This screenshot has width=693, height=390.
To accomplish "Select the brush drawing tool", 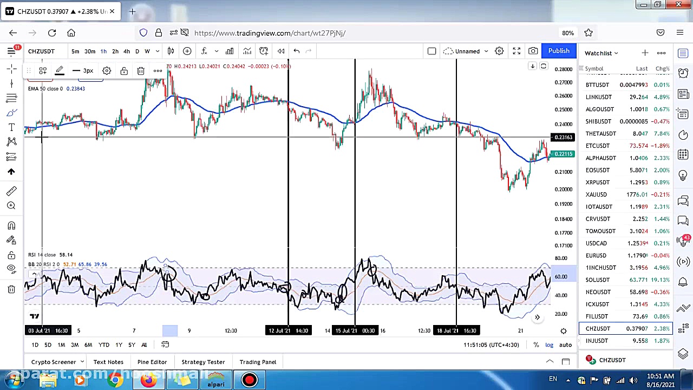I will [x=11, y=113].
